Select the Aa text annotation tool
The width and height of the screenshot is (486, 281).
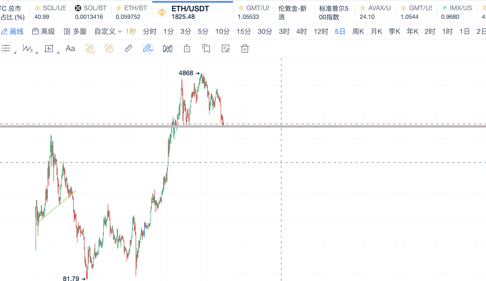click(70, 48)
